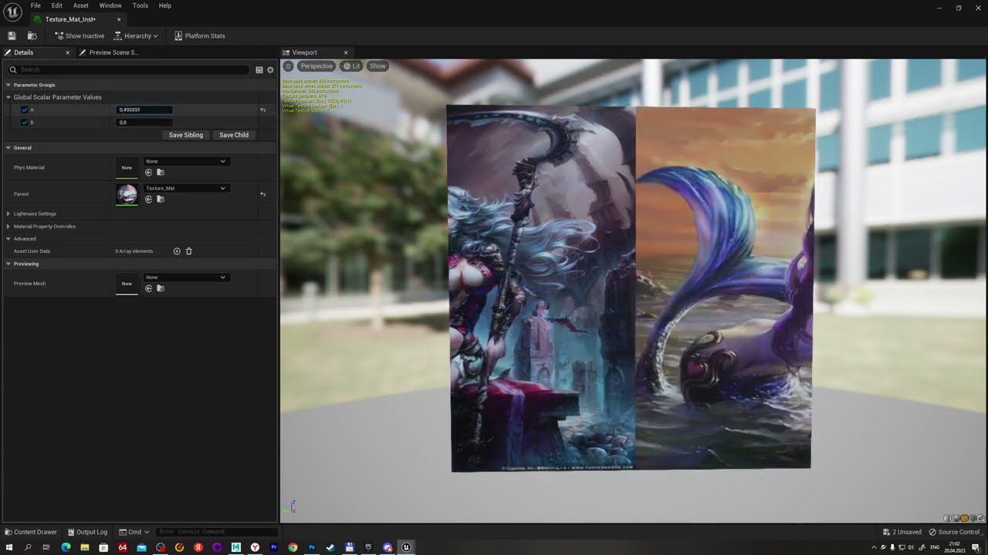988x555 pixels.
Task: Click into the parameter B value field
Action: tap(144, 123)
